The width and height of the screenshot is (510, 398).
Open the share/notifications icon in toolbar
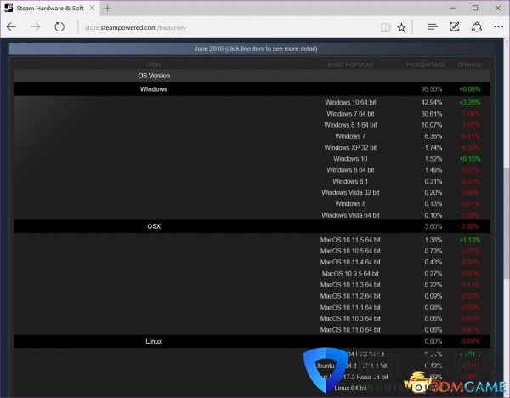click(x=477, y=27)
